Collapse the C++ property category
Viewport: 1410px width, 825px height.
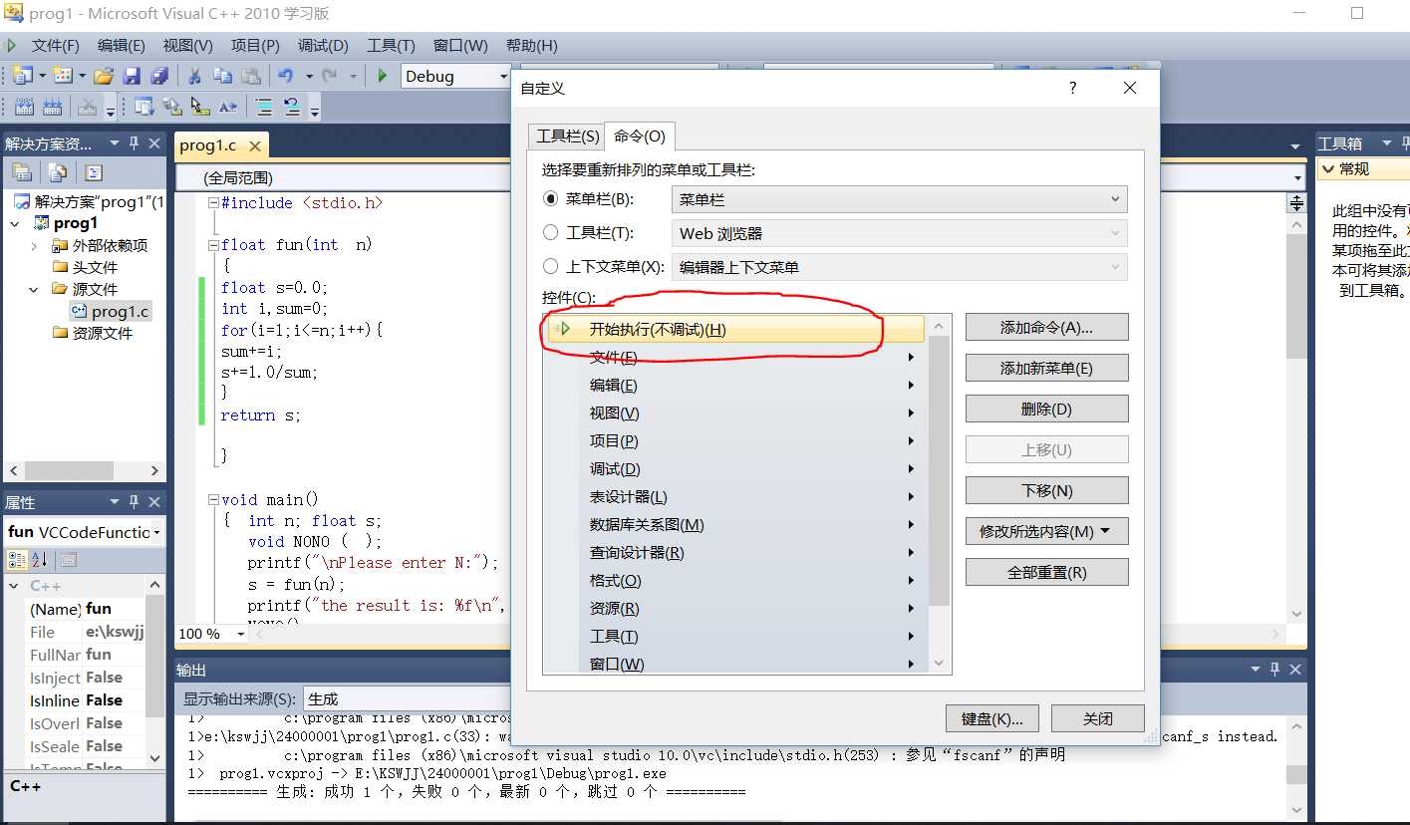(x=14, y=586)
